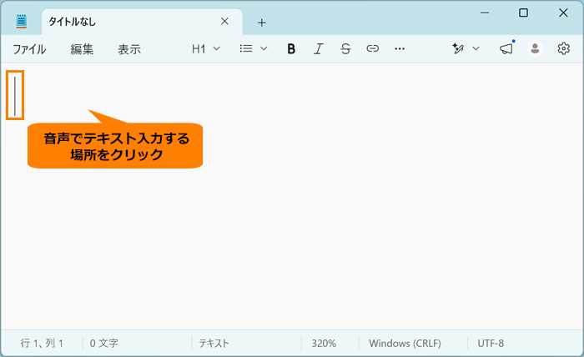Click the 320% zoom level
The width and height of the screenshot is (584, 357).
click(324, 343)
